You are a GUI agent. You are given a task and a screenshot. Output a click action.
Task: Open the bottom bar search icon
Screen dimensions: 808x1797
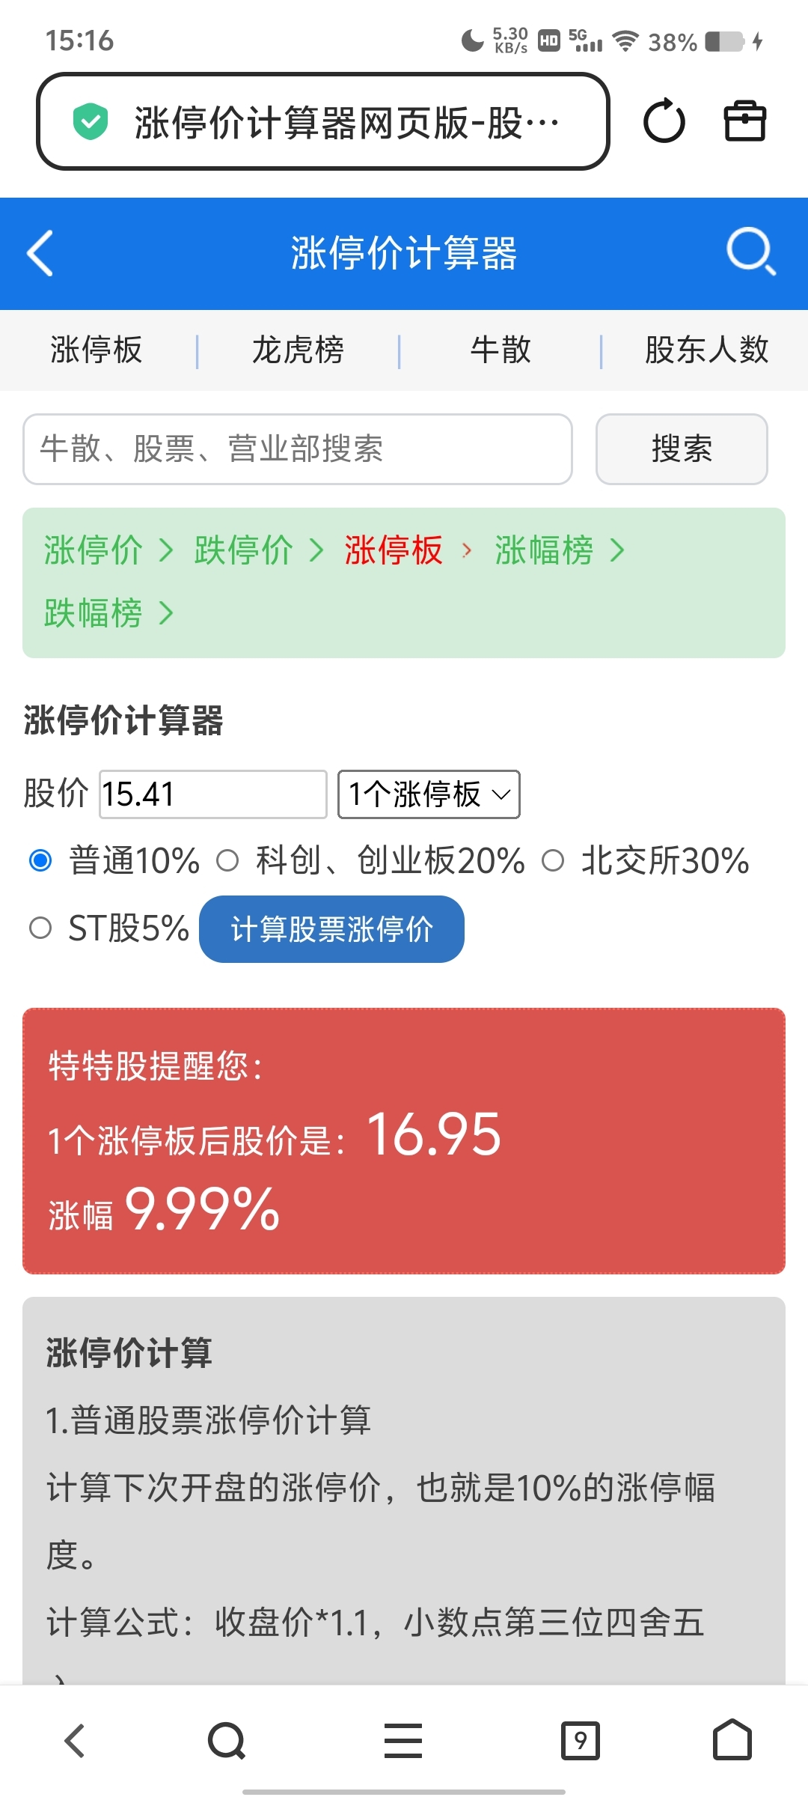point(227,1739)
